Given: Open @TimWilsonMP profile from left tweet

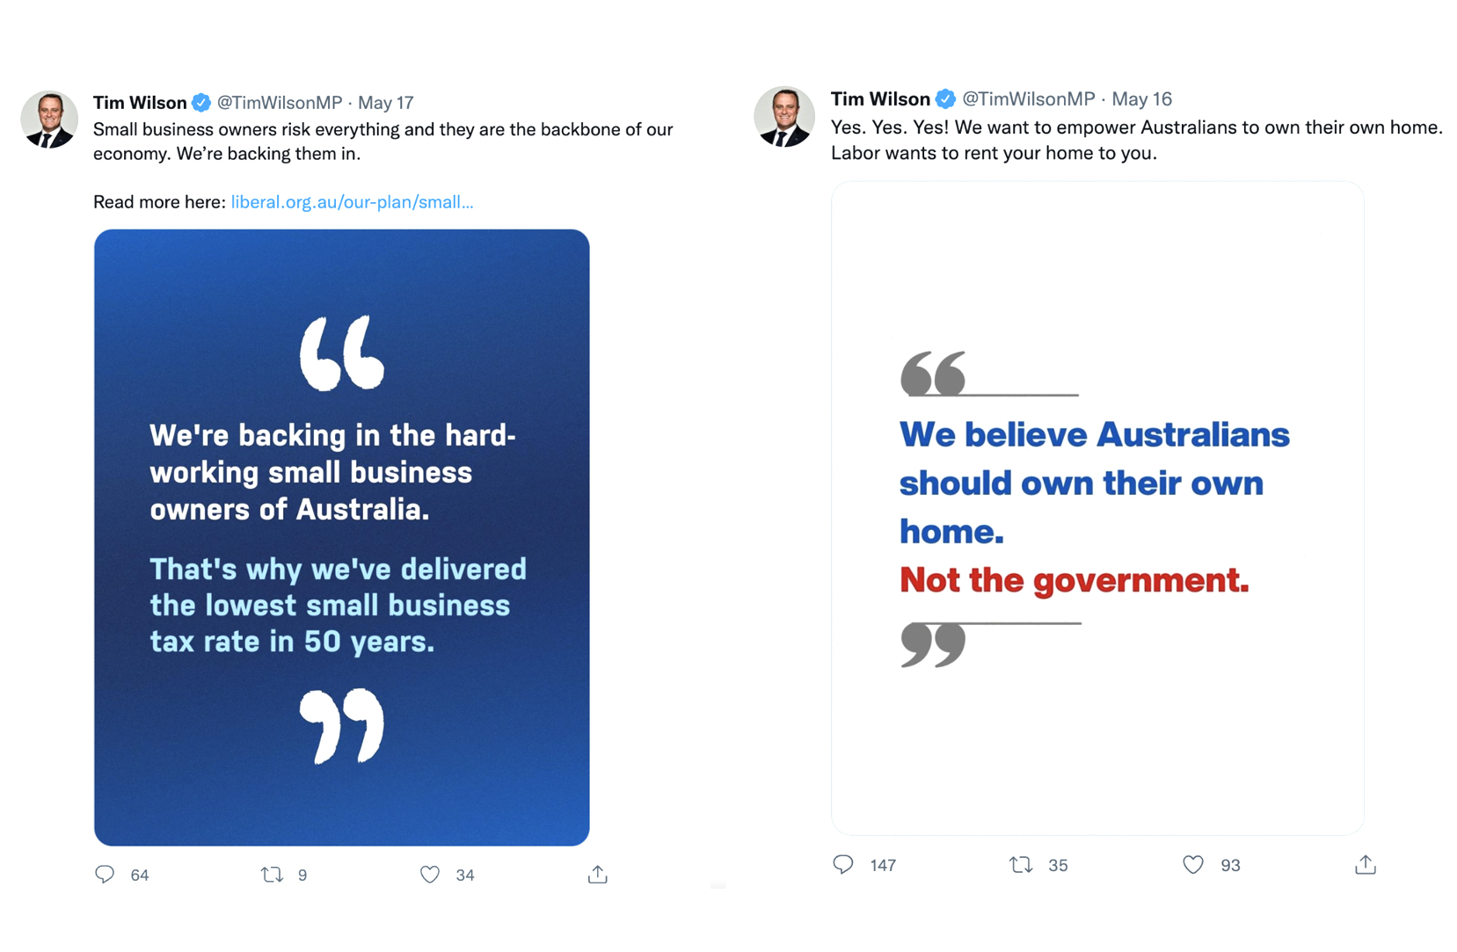Looking at the screenshot, I should (280, 102).
